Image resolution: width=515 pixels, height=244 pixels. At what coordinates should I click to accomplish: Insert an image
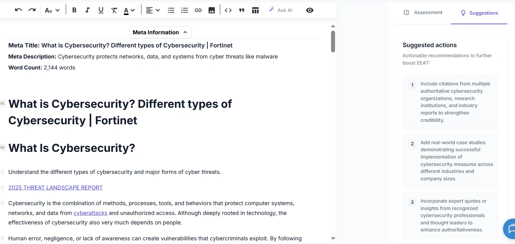coord(212,10)
